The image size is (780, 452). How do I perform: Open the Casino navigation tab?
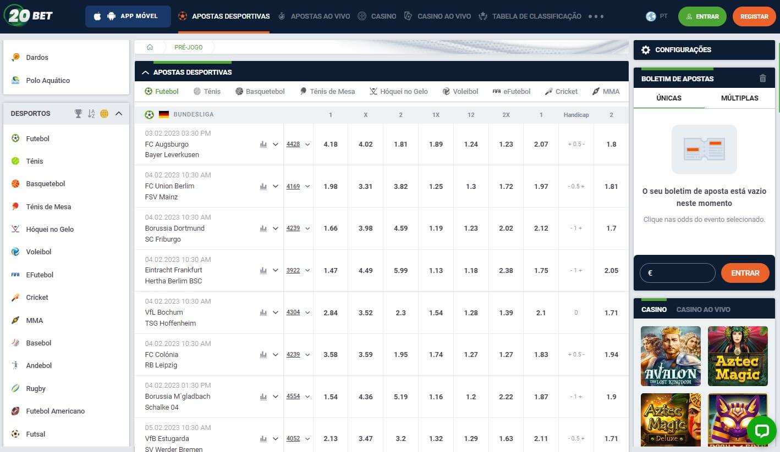point(377,16)
